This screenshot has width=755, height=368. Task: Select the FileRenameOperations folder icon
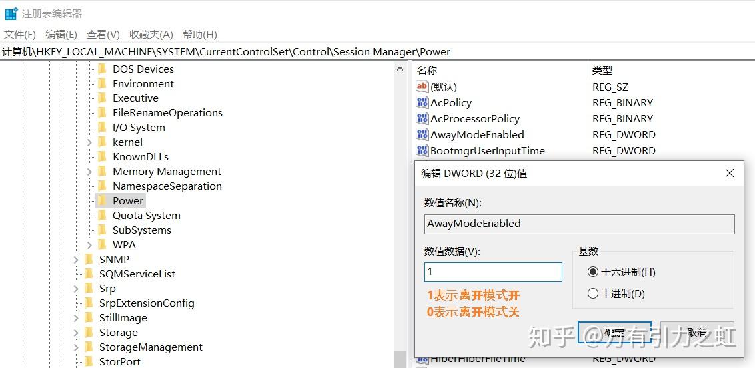pos(101,112)
